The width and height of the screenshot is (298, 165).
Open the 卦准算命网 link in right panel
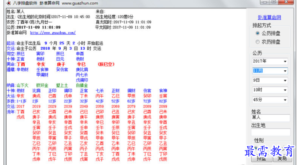coord(269,18)
